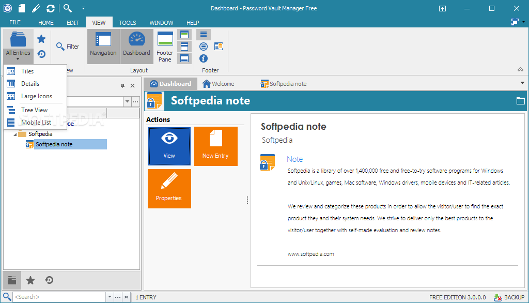The width and height of the screenshot is (529, 303).
Task: Toggle the Navigation pane layout button
Action: tap(103, 47)
